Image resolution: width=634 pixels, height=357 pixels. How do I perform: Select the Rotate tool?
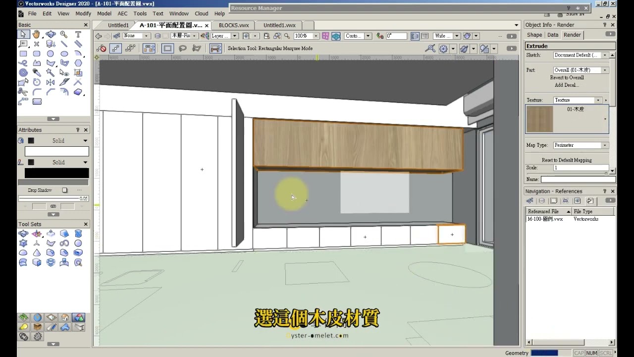37,82
